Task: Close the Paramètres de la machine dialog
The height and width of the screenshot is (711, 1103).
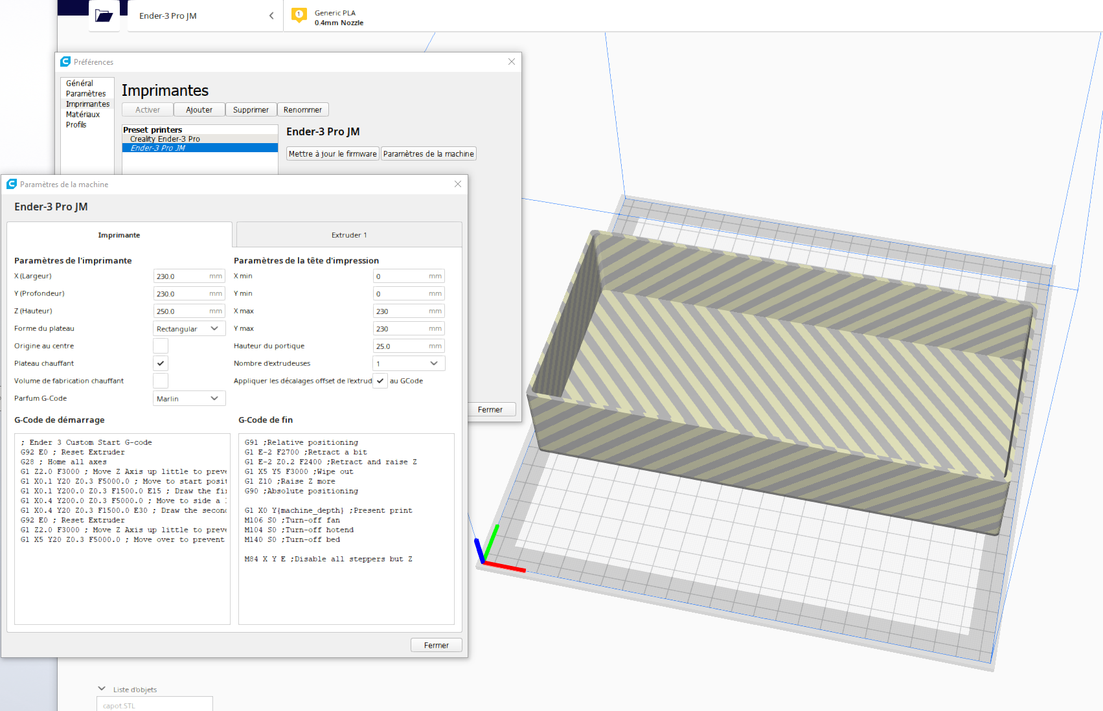Action: click(458, 184)
